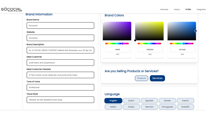
Task: Click the Ideal Customer field
Action: click(x=60, y=62)
